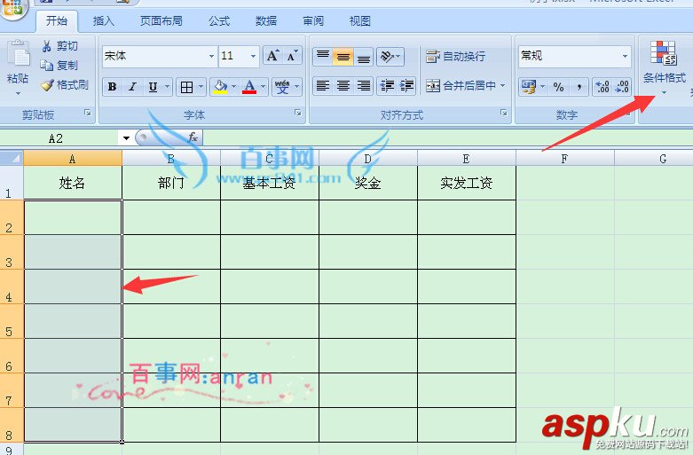Open fill color dropdown arrow
This screenshot has width=693, height=455.
[233, 87]
